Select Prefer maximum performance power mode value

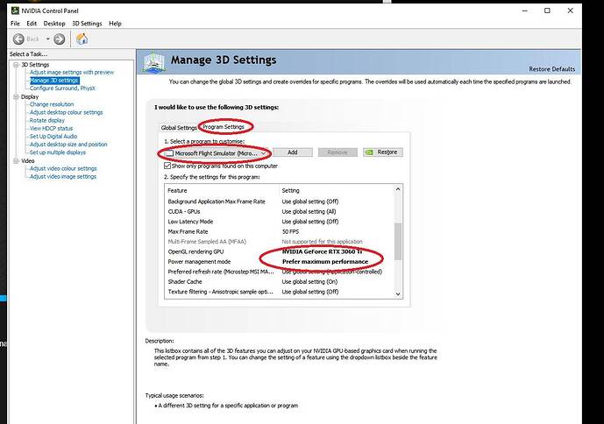tap(325, 261)
